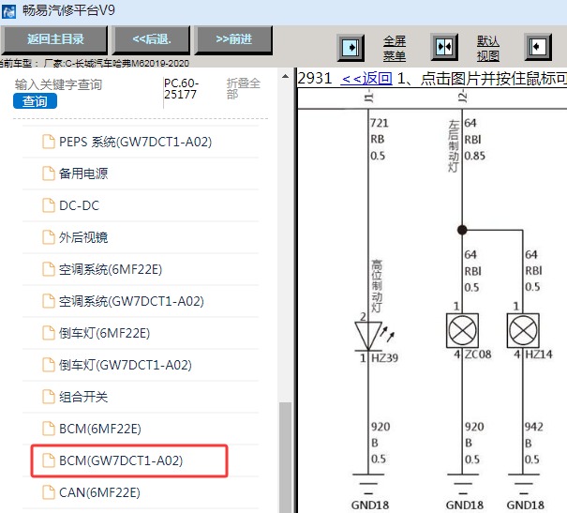Image resolution: width=567 pixels, height=513 pixels.
Task: Click the <<返回 link above the diagram
Action: coord(366,78)
